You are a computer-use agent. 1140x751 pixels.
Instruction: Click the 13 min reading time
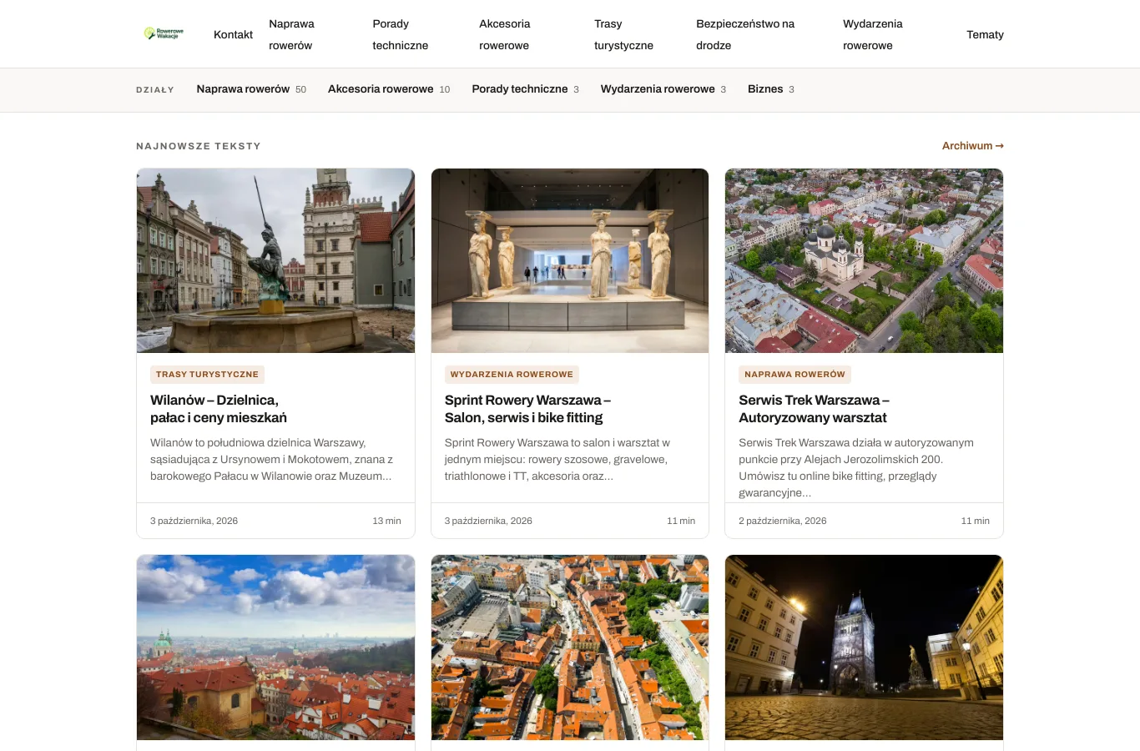tap(386, 521)
